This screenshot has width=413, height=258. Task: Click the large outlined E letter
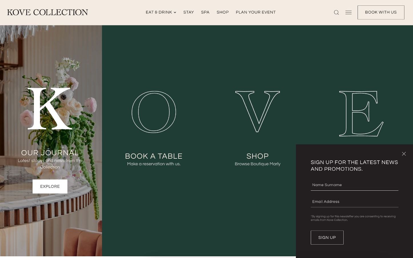click(x=361, y=114)
